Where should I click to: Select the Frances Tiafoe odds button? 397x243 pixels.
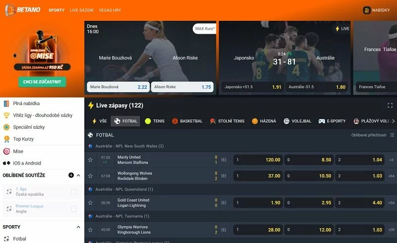click(x=376, y=87)
